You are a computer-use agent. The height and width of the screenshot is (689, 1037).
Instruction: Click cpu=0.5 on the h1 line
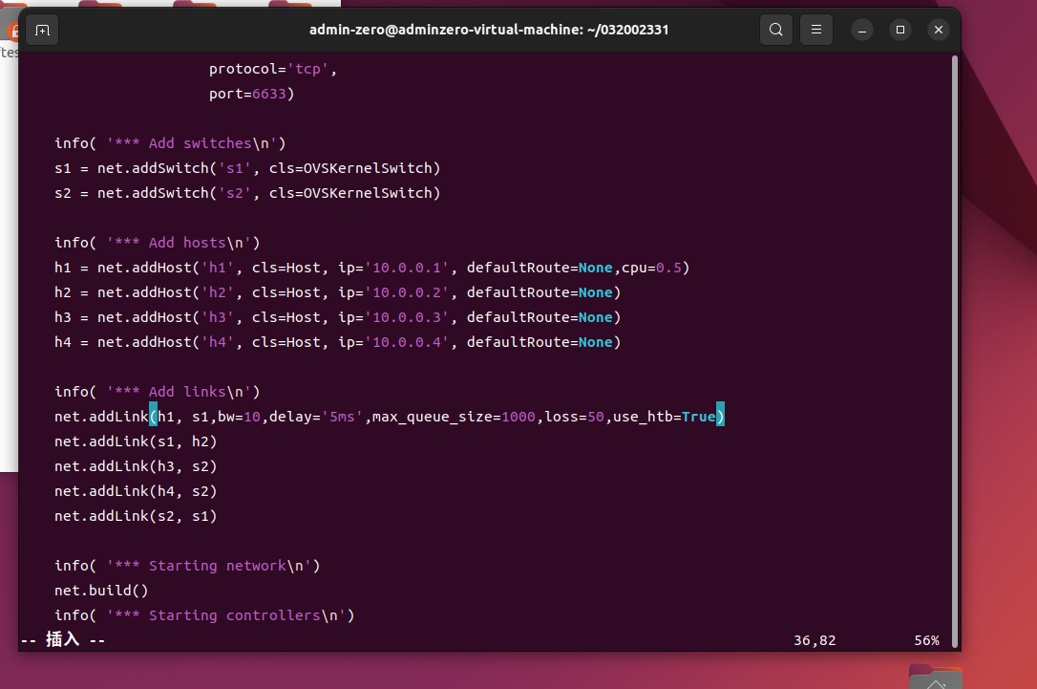coord(651,268)
